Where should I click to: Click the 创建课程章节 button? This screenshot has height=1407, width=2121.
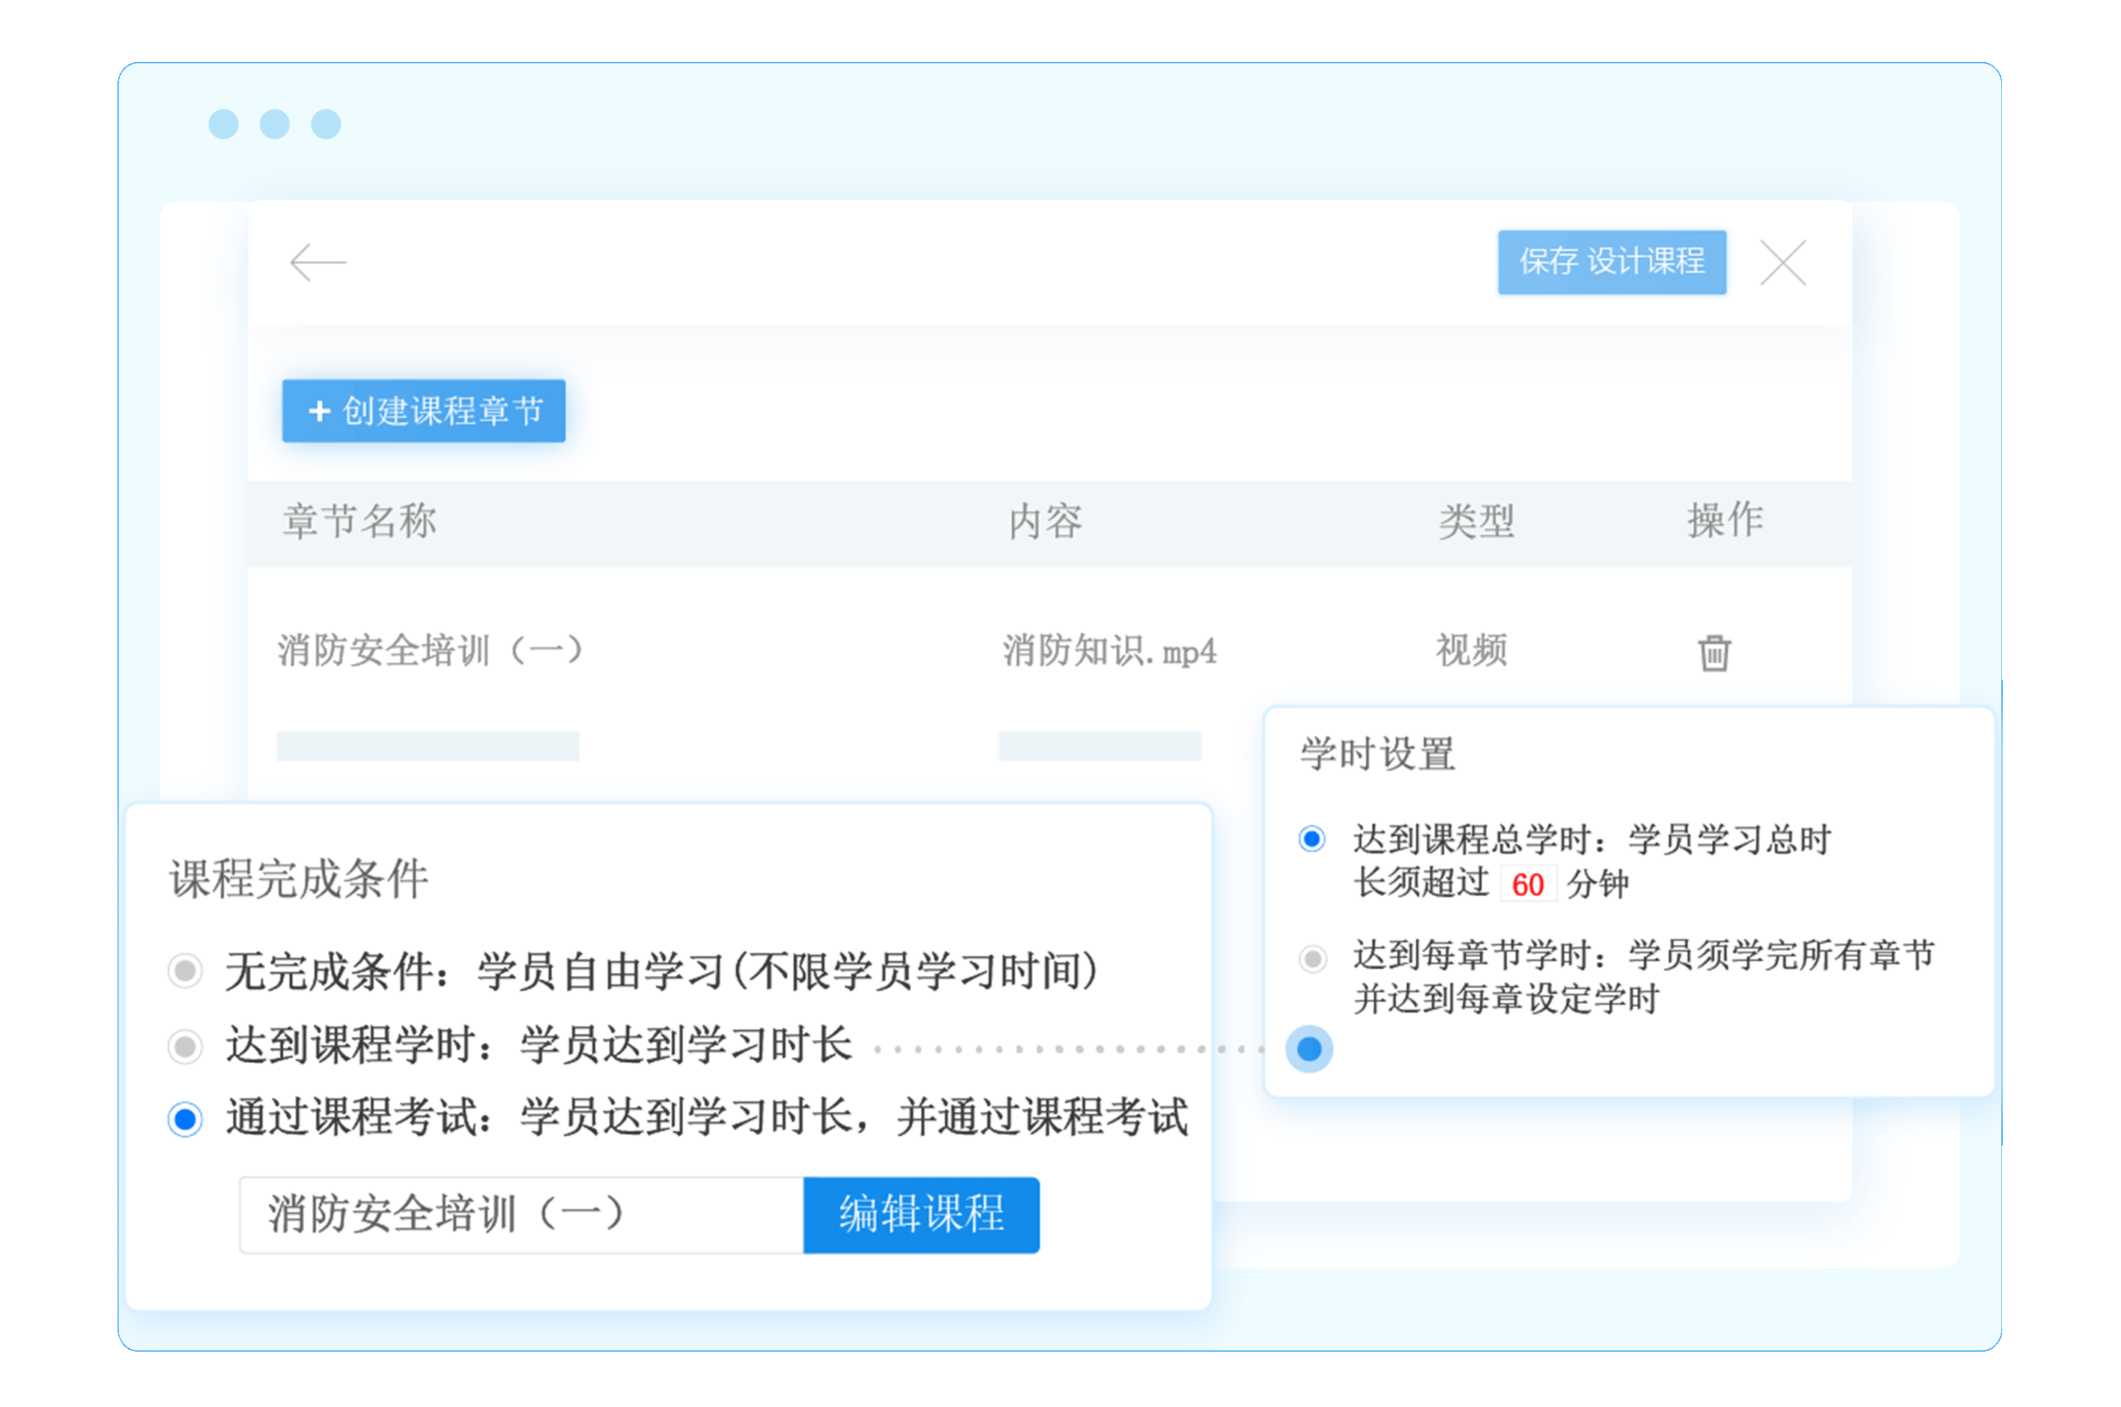423,411
